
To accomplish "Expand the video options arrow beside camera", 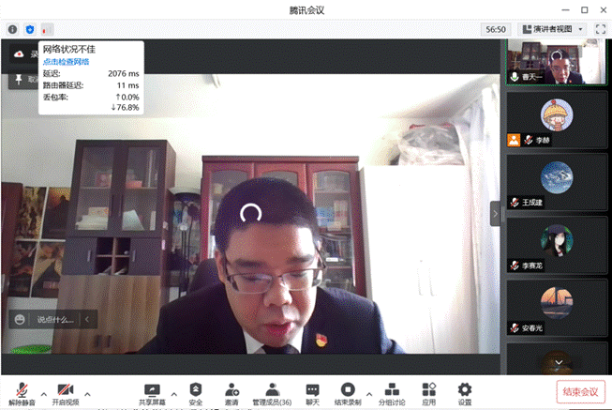I will [x=88, y=394].
